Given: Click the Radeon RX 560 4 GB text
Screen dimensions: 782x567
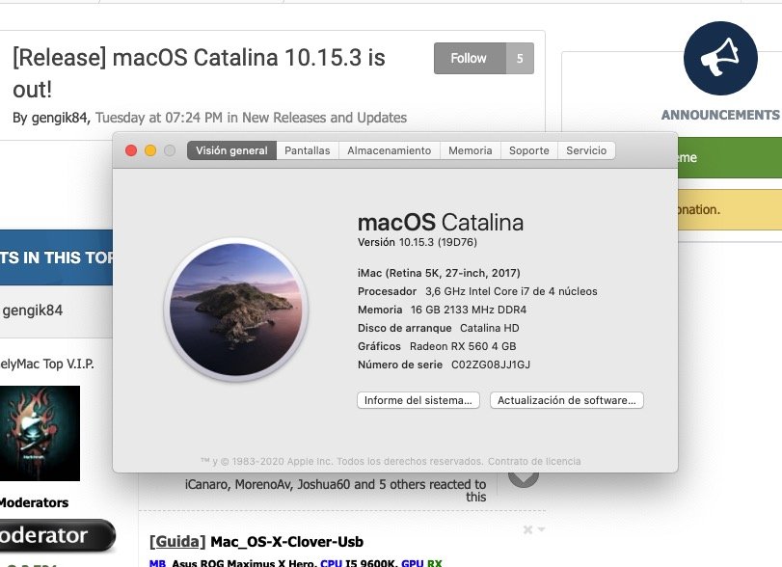Looking at the screenshot, I should [463, 346].
